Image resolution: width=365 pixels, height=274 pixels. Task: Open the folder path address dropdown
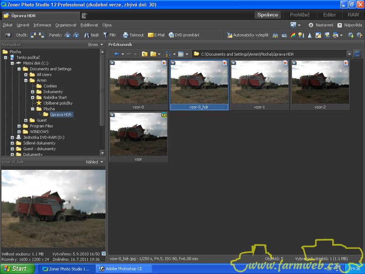point(349,54)
